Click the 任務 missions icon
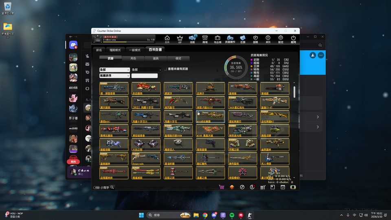391x220 pixels. 243,39
